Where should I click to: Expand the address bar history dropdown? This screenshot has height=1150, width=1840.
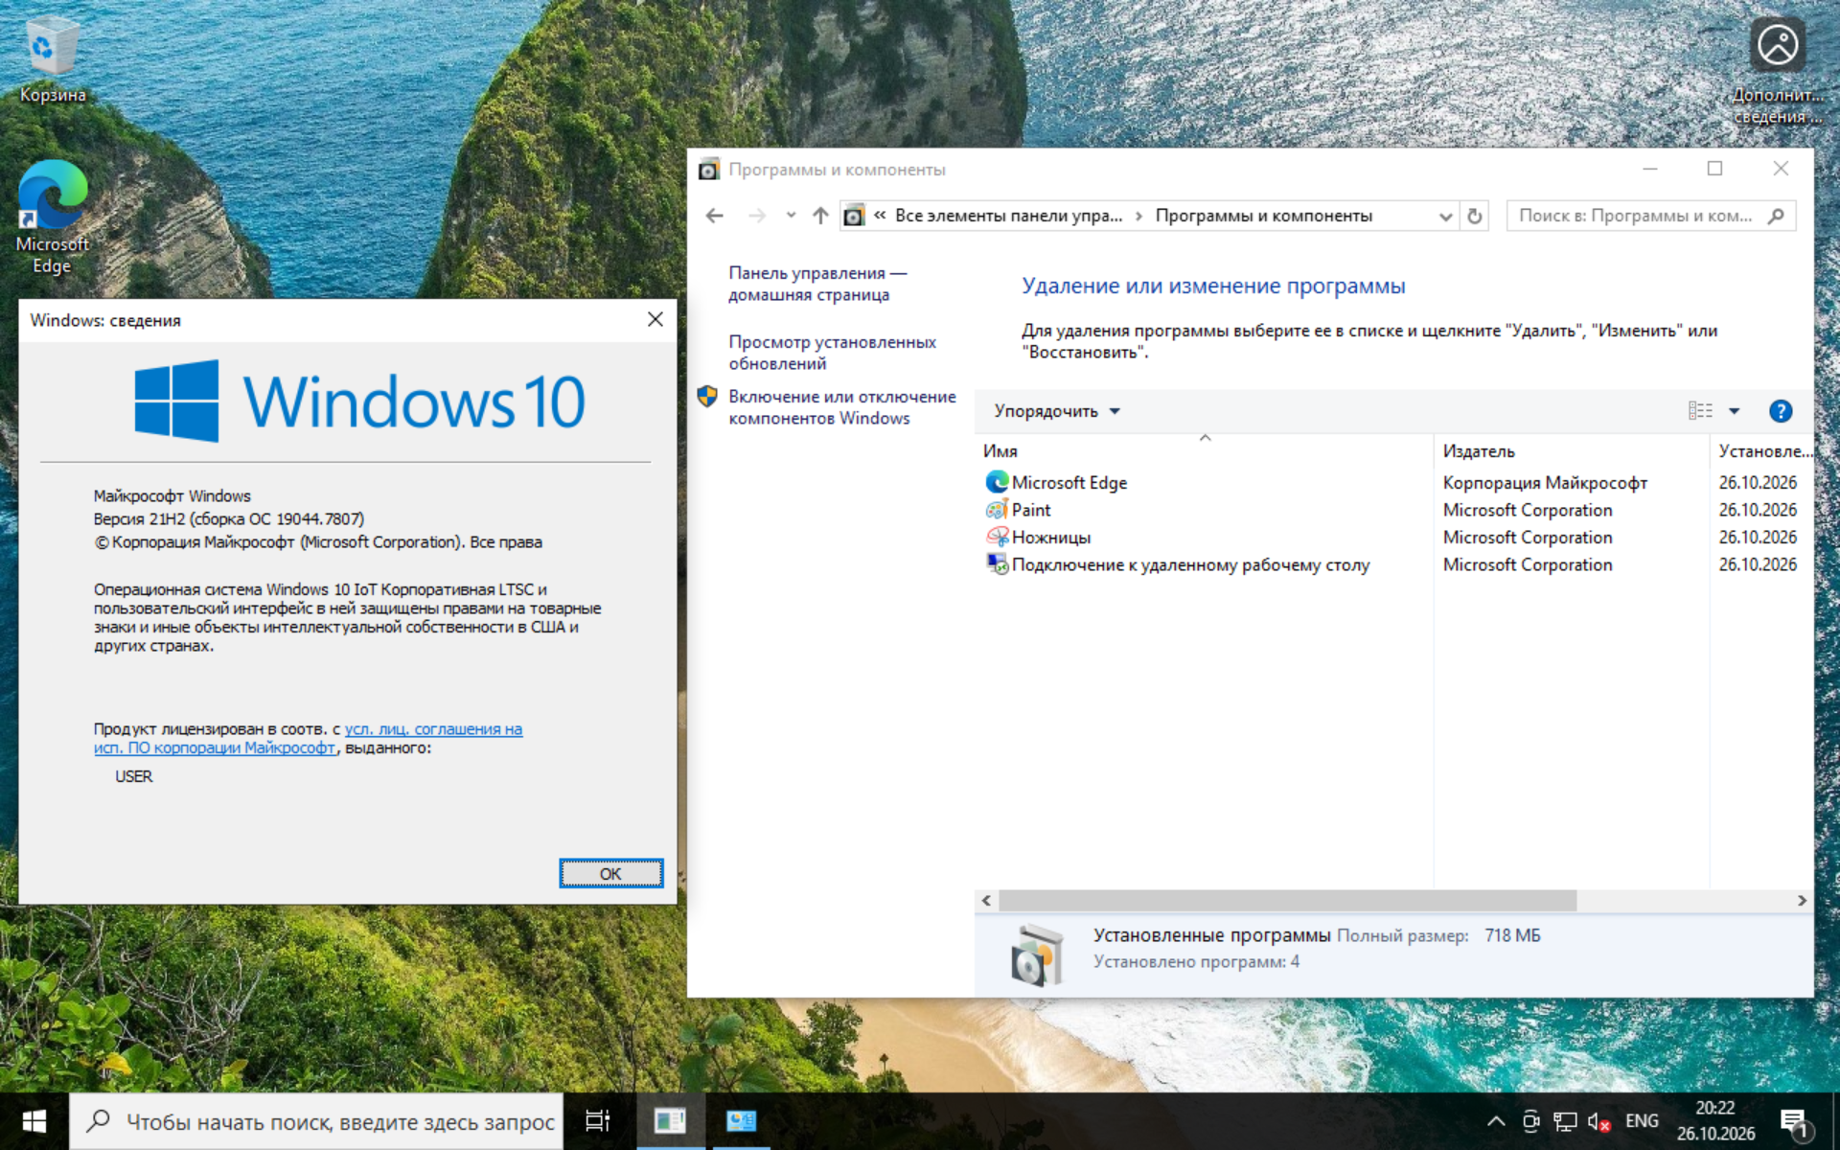coord(1445,216)
